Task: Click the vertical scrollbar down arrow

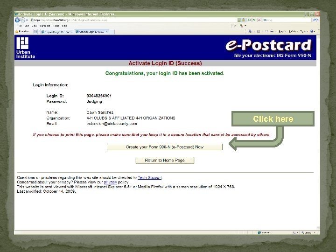Action: [x=318, y=228]
